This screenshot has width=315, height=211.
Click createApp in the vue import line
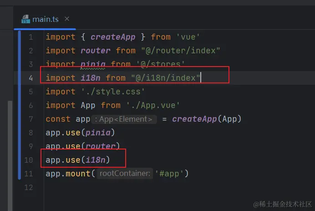[113, 37]
